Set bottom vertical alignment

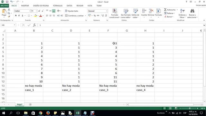(54, 11)
